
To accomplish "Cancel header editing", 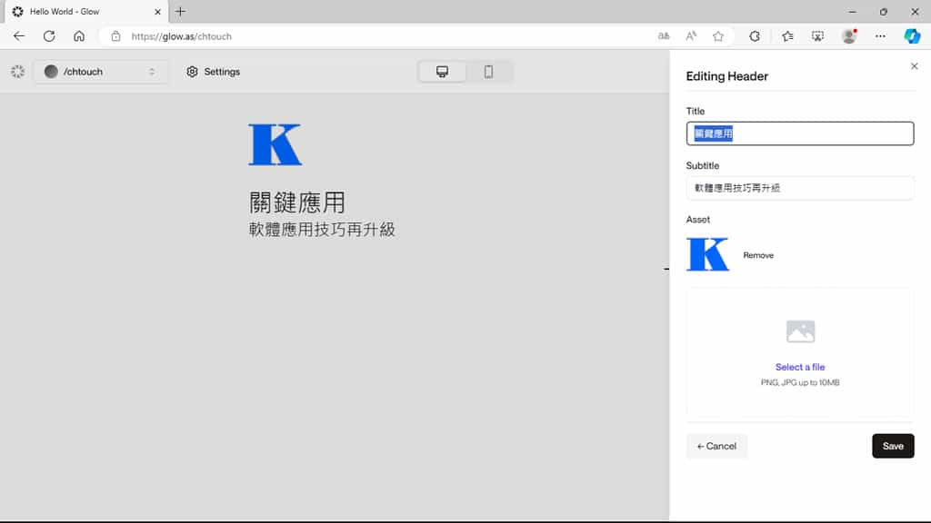I will click(716, 446).
